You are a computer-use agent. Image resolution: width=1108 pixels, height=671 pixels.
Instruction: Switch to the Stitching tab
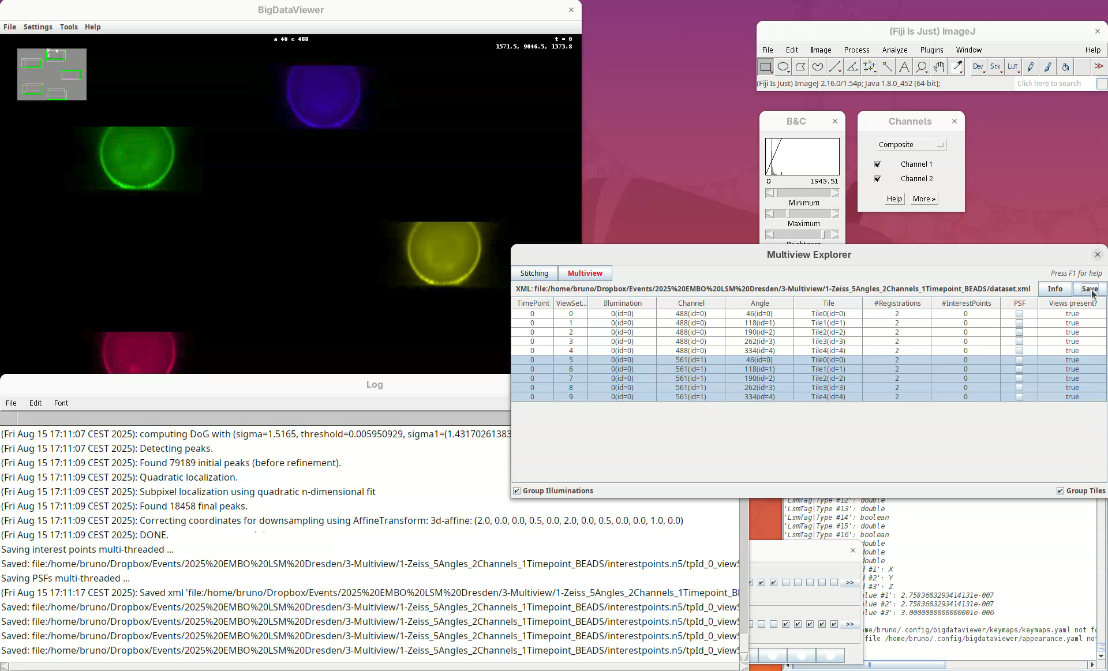tap(534, 273)
